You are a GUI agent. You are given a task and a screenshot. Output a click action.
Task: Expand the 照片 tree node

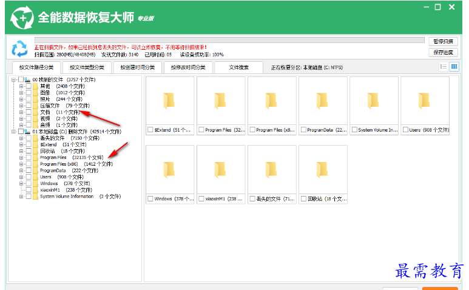[x=21, y=99]
